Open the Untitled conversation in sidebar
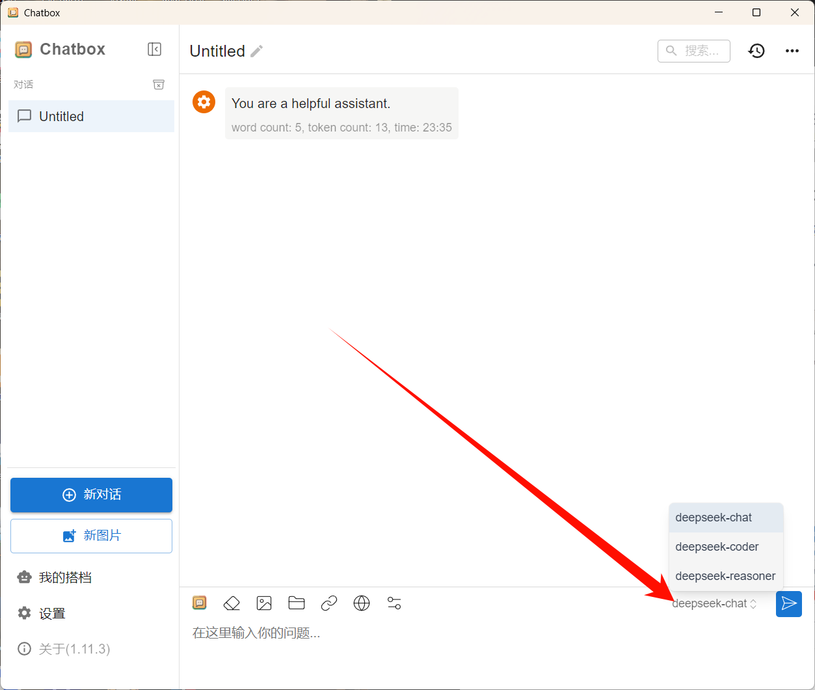This screenshot has width=815, height=690. (92, 117)
